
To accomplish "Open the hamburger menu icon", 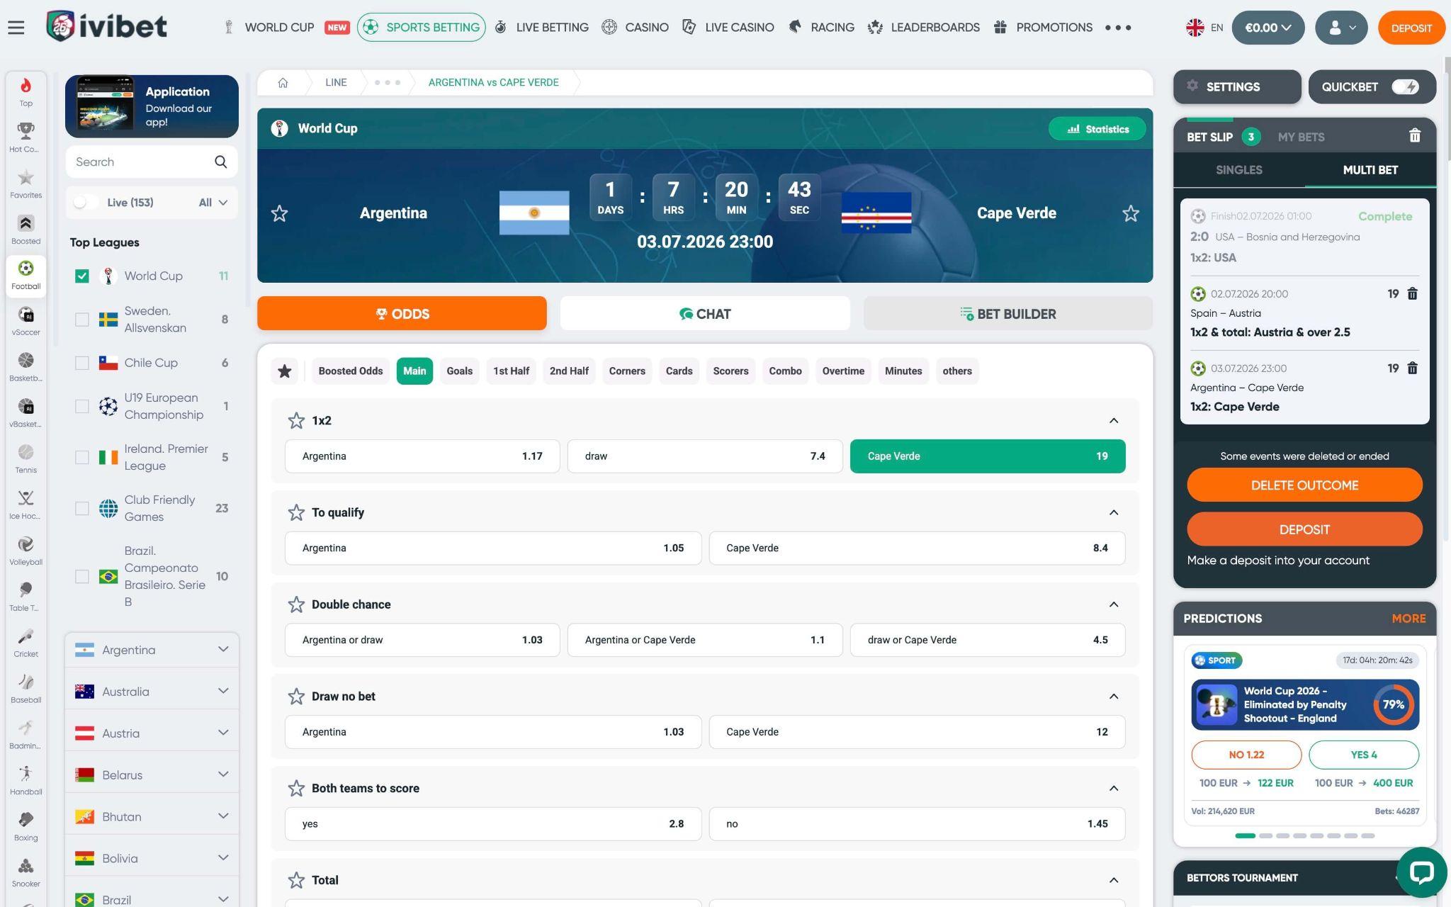I will tap(16, 28).
